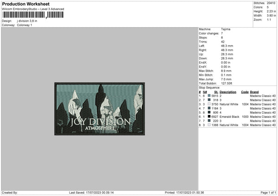Click stitch count 3750 in stop 3
Viewport: 278px width, 196px height.
point(215,104)
